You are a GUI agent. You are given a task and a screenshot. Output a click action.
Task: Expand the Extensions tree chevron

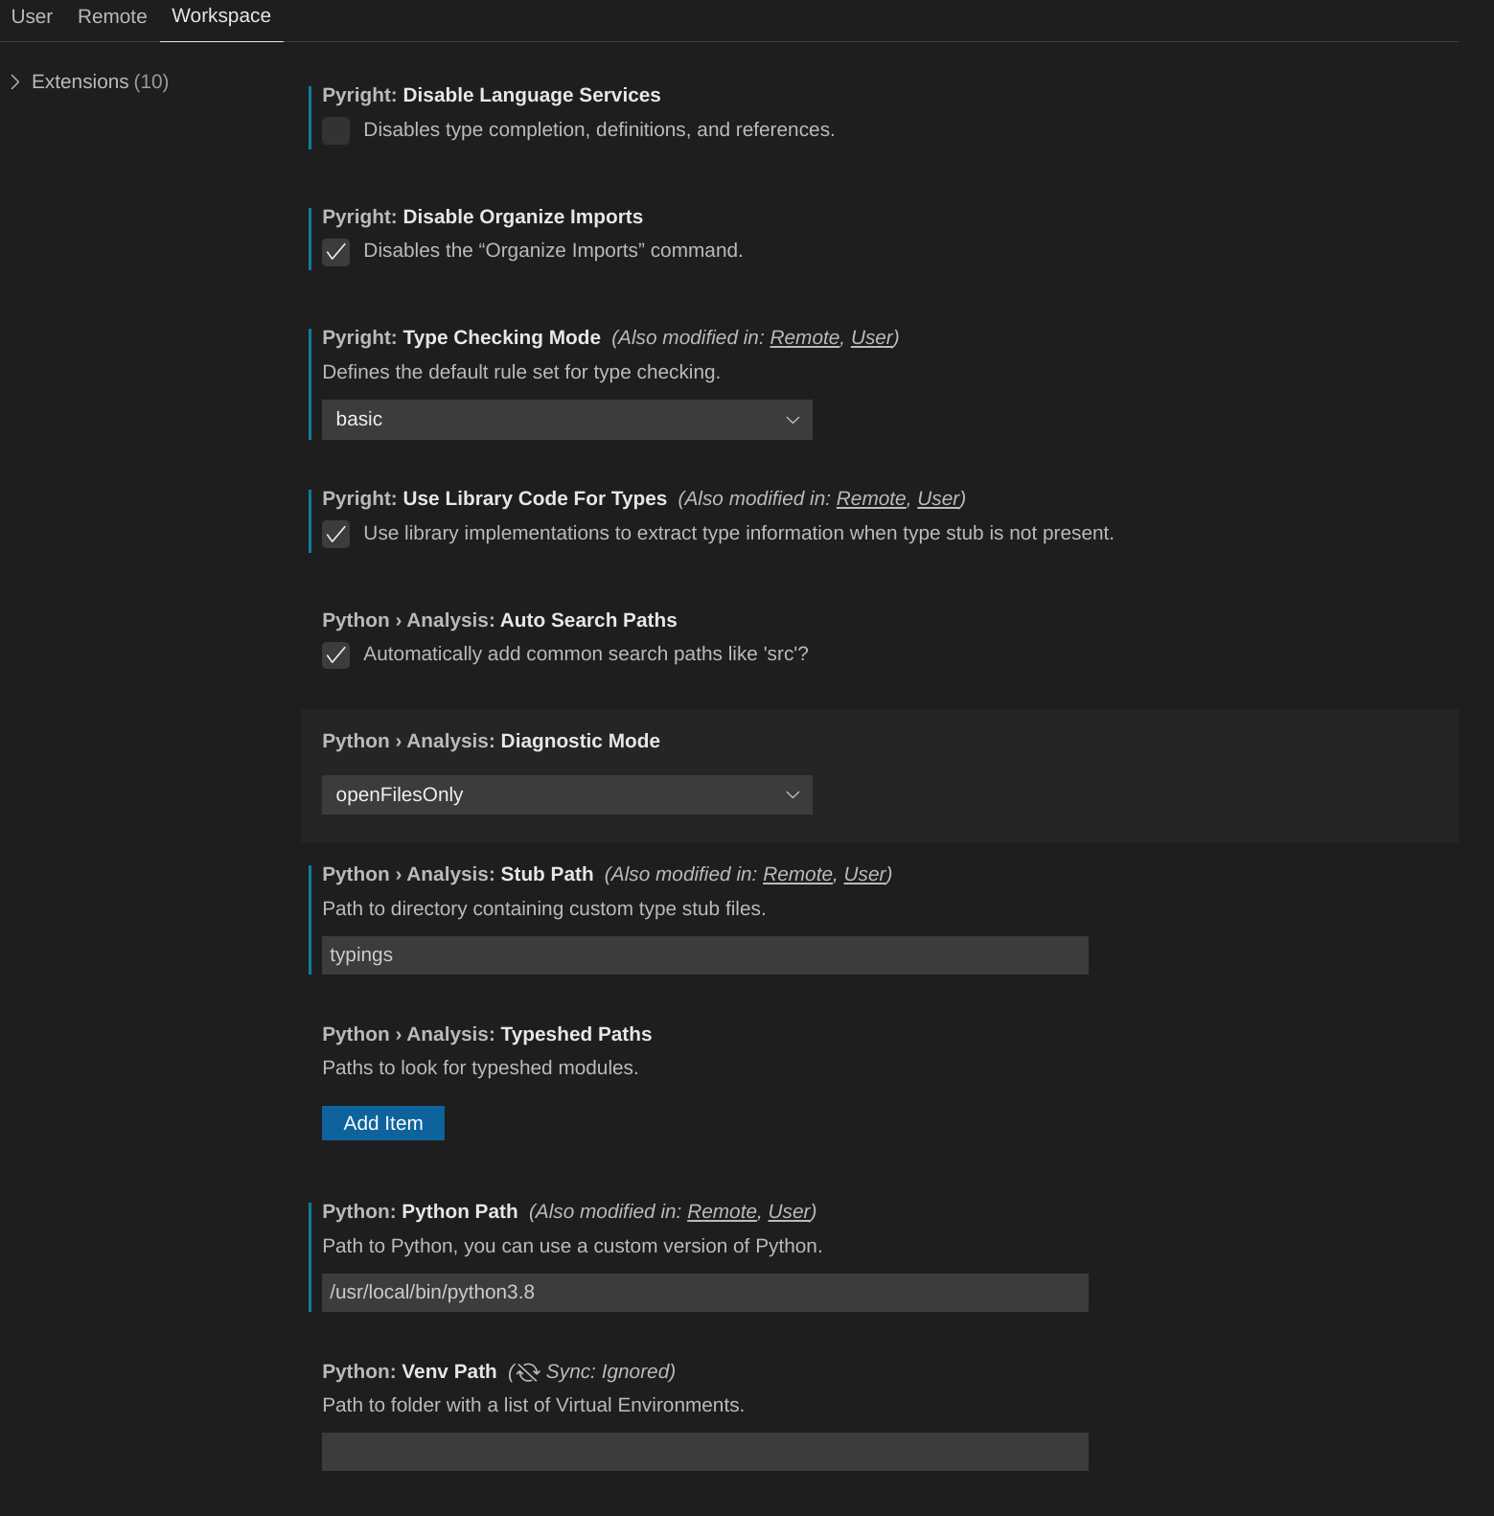tap(15, 81)
